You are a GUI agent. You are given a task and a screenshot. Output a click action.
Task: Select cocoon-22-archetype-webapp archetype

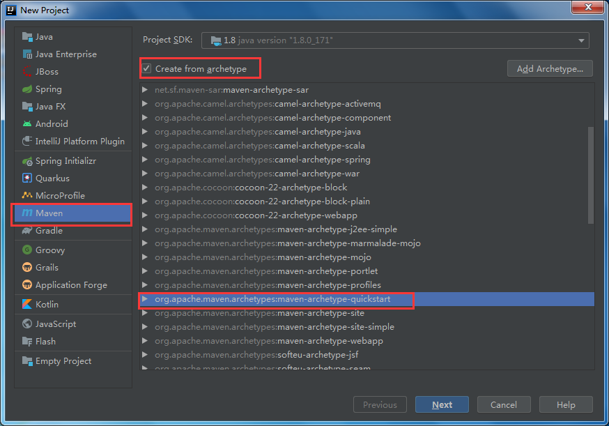coord(256,215)
